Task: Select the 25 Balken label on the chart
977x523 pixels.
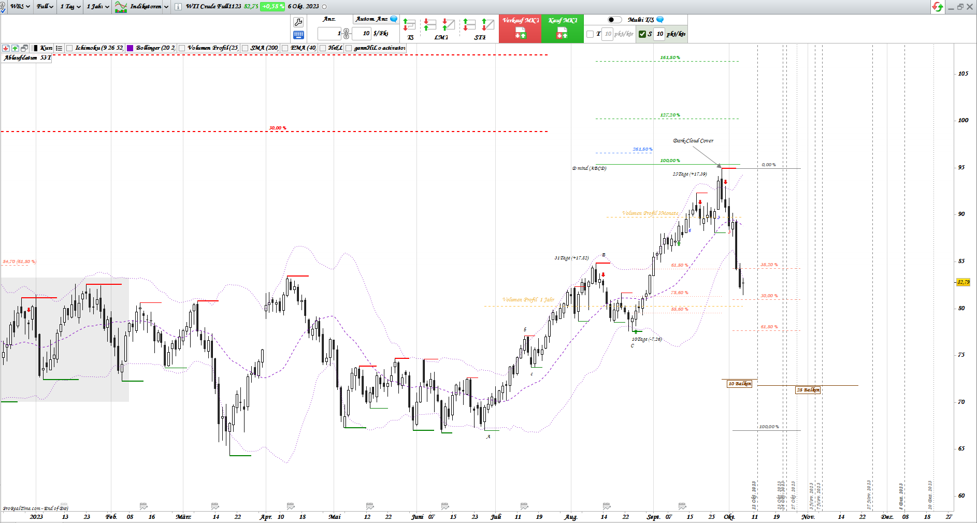Action: 808,390
